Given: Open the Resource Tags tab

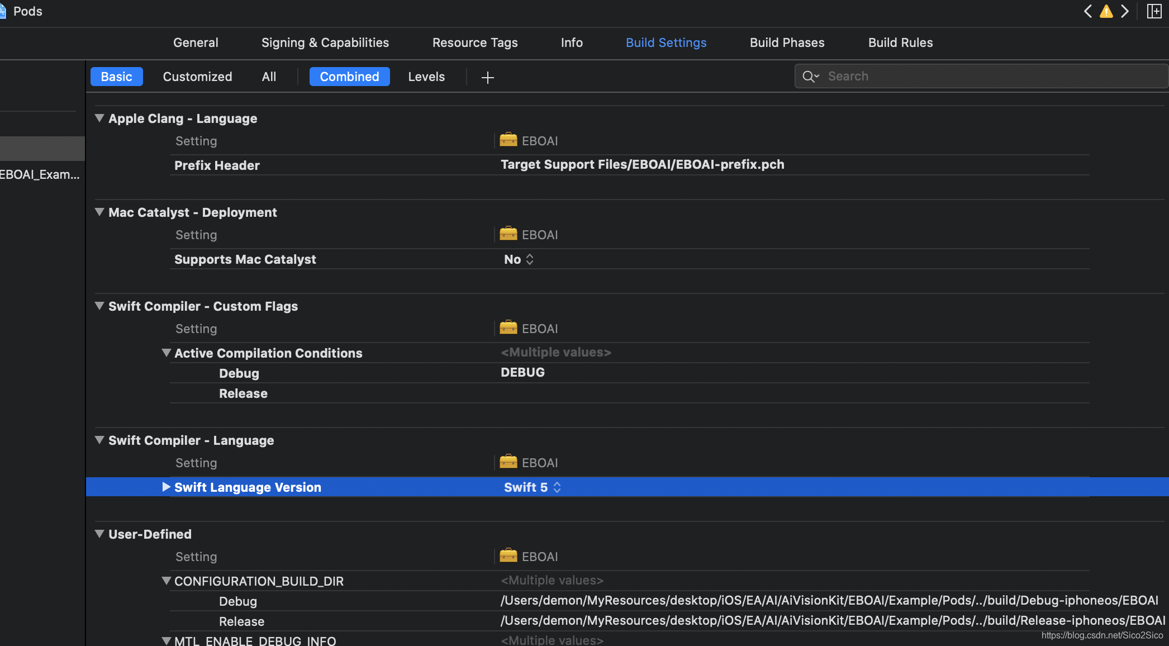Looking at the screenshot, I should pyautogui.click(x=475, y=42).
